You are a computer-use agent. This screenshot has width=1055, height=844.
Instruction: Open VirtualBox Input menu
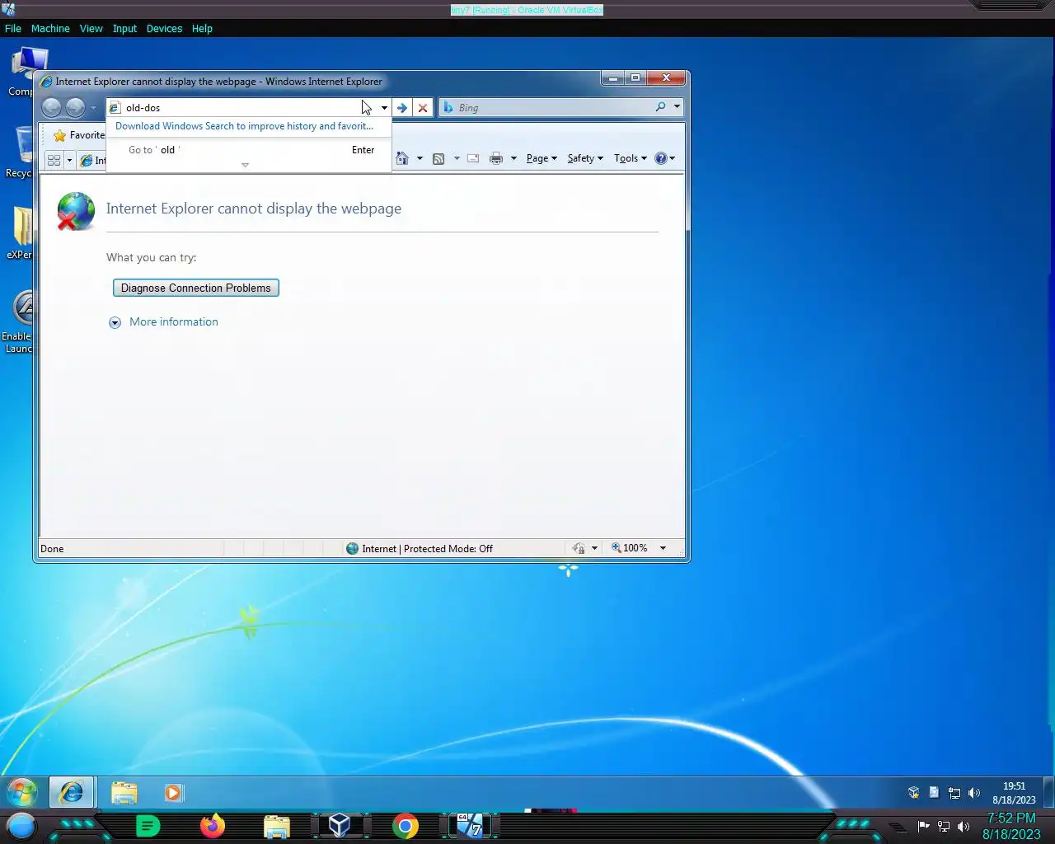click(x=124, y=28)
